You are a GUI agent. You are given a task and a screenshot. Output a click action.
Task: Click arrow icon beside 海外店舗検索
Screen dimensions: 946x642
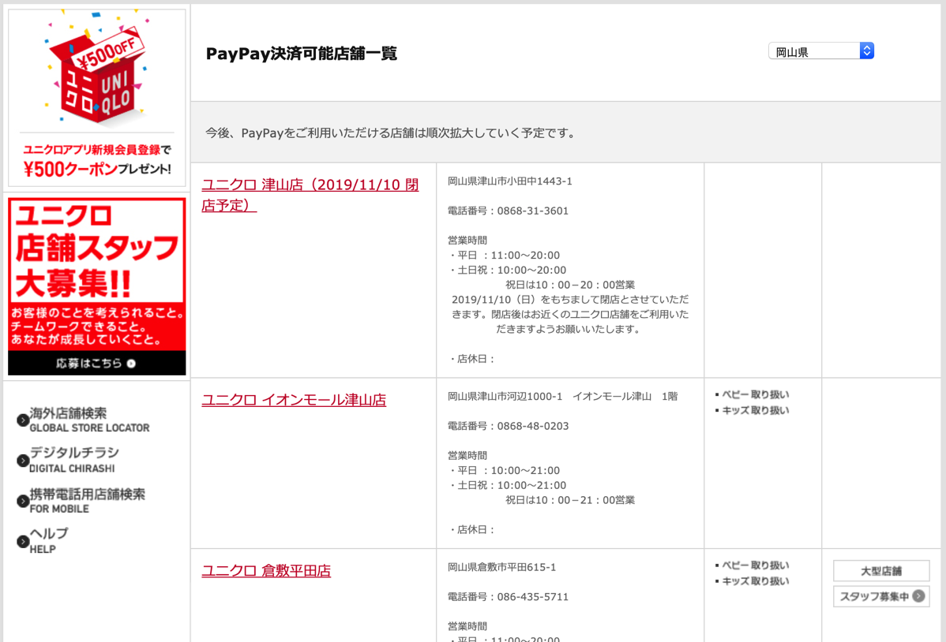pos(23,420)
